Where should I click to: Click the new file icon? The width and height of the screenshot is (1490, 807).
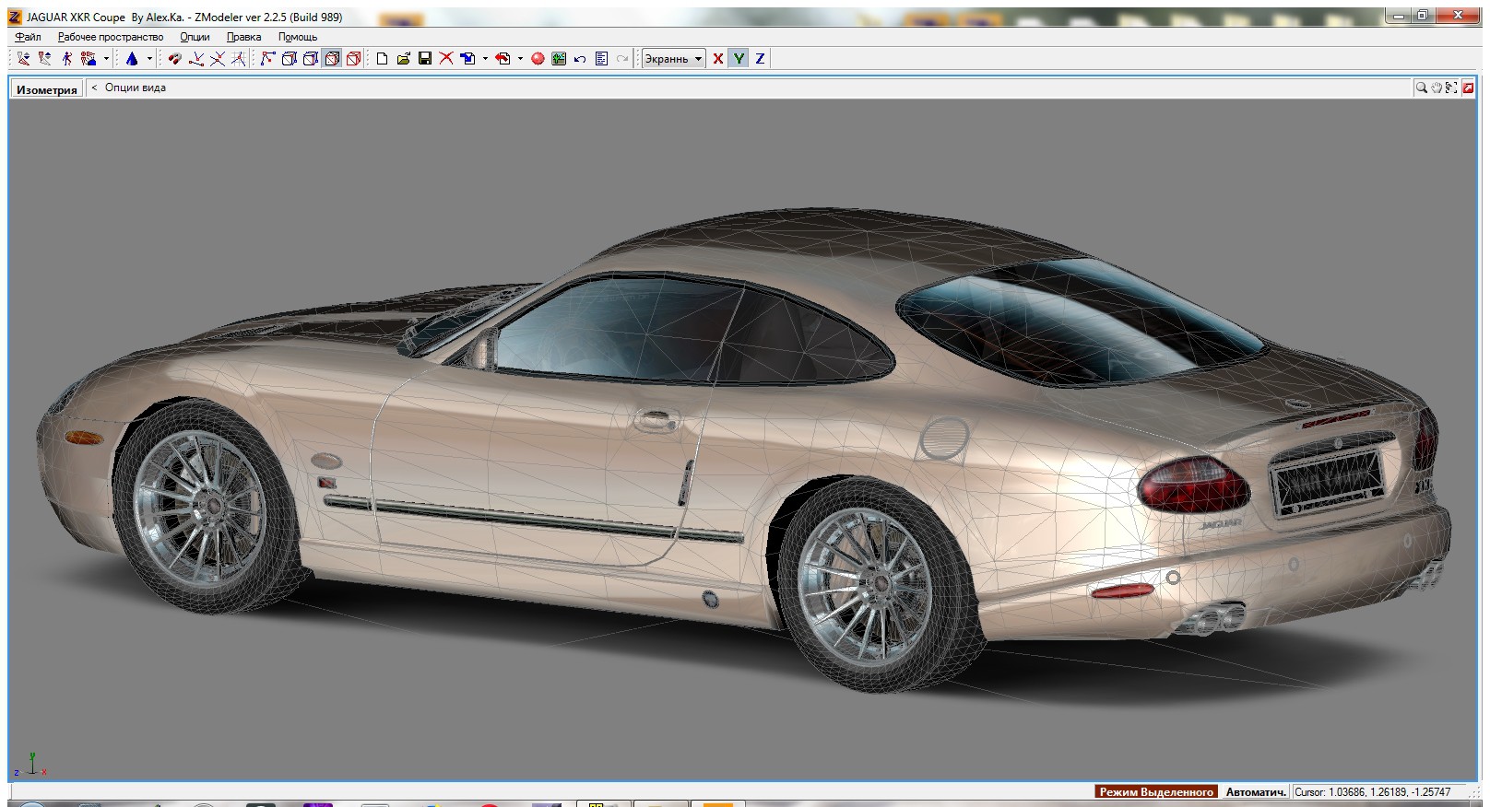tap(382, 59)
